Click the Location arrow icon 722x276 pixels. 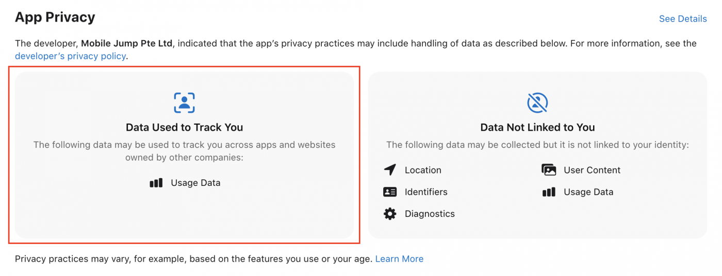390,170
